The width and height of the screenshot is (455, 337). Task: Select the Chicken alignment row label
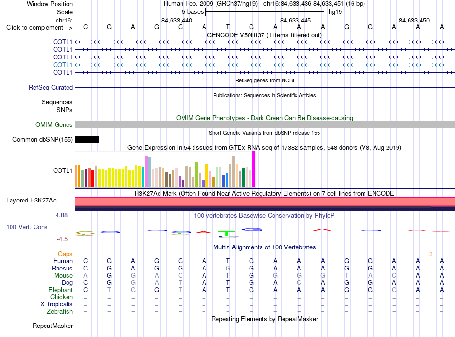pyautogui.click(x=61, y=297)
